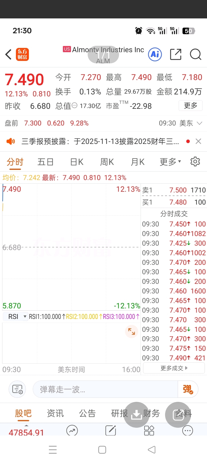207x464 pixels.
Task: Tap the Almonty Industries Inc title
Action: tap(108, 50)
